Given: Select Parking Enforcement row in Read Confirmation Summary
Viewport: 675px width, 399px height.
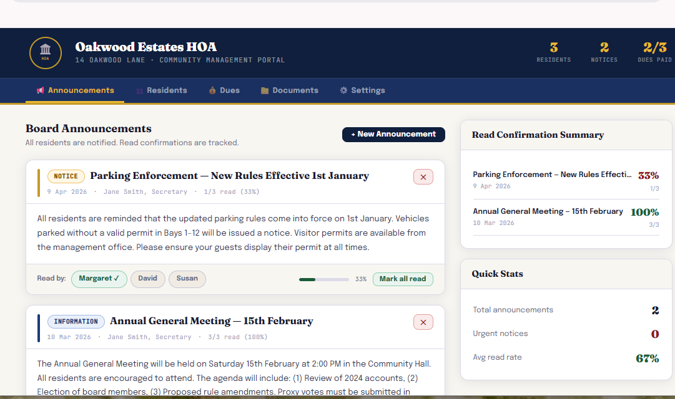Looking at the screenshot, I should click(x=565, y=180).
